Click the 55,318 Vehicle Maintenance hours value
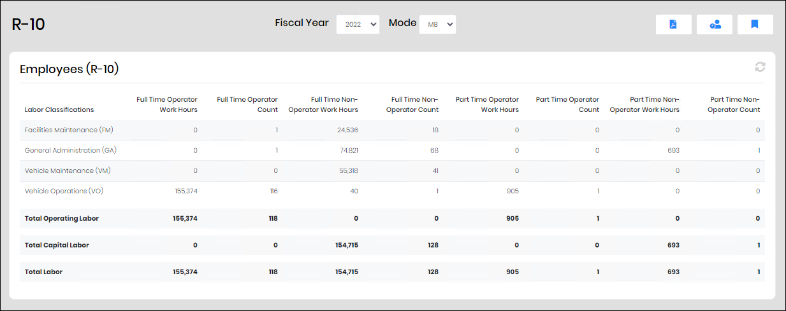This screenshot has width=786, height=311. (x=348, y=170)
